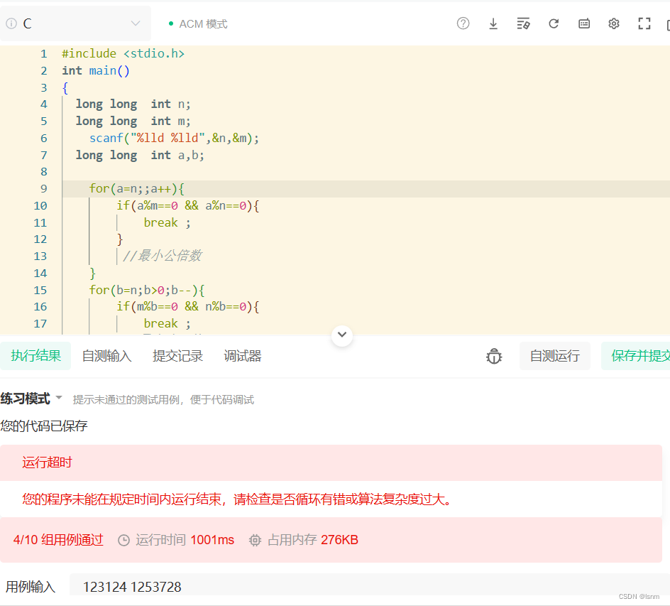Open the editor settings gear icon

pos(613,23)
